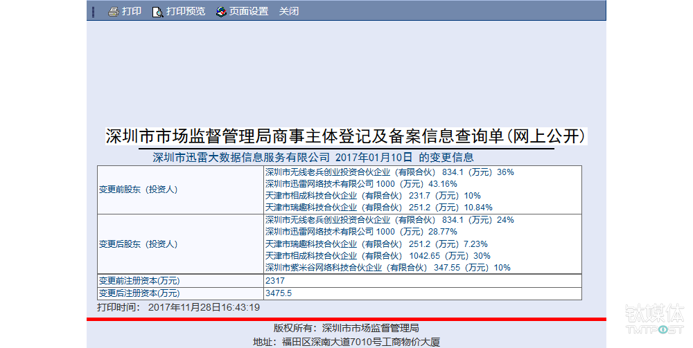Viewport: 693px width, 348px height.
Task: Click shareholder entry 深圳市紫米谷网络科技合伙企业 10%
Action: click(387, 268)
